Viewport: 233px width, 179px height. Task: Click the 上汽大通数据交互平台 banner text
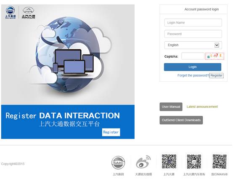pos(69,124)
